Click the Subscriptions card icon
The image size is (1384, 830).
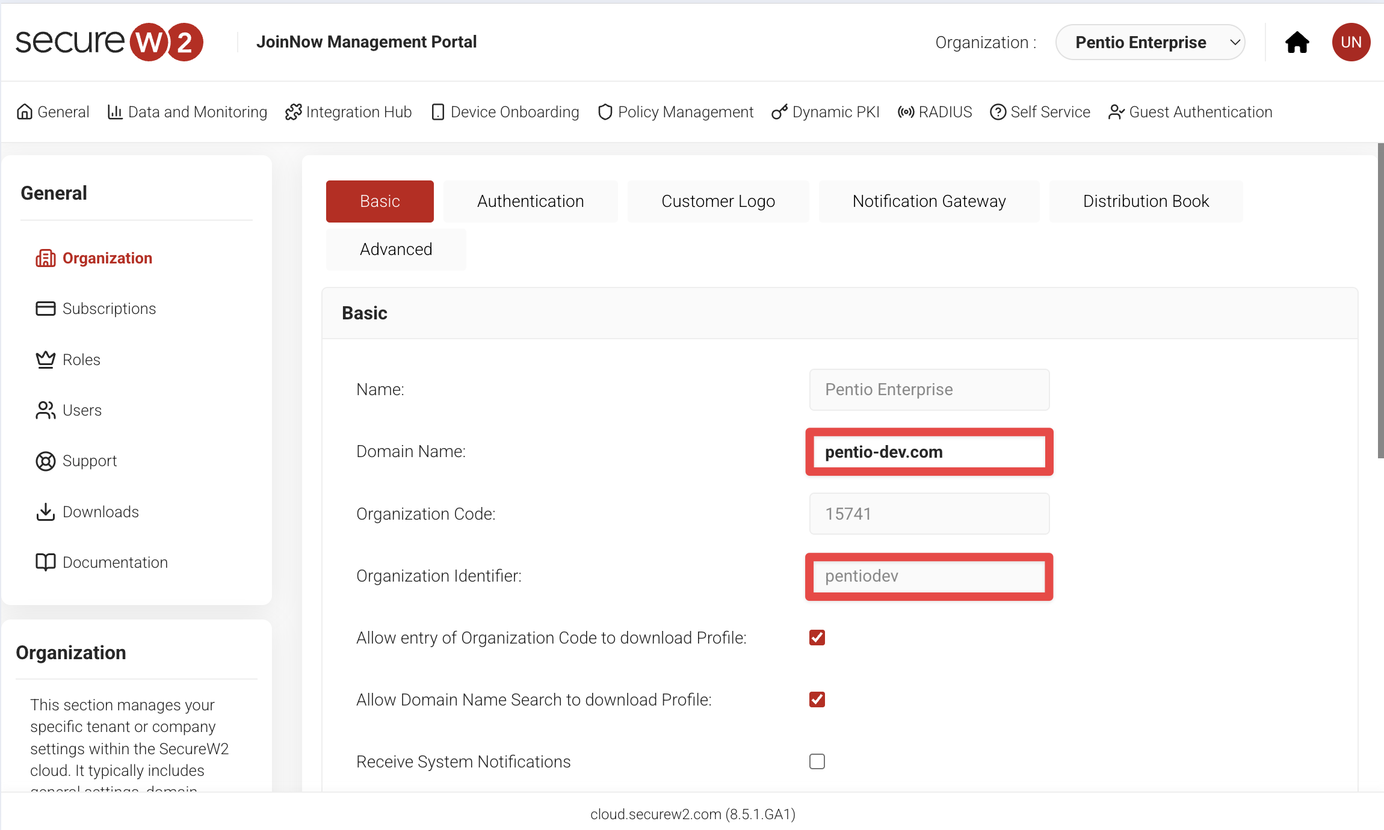(46, 309)
